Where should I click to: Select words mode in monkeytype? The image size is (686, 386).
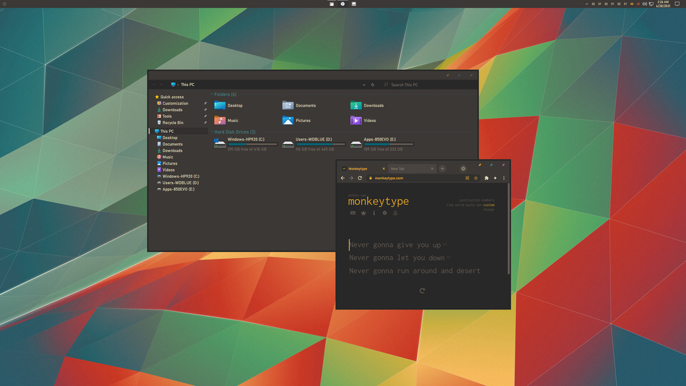(x=461, y=205)
